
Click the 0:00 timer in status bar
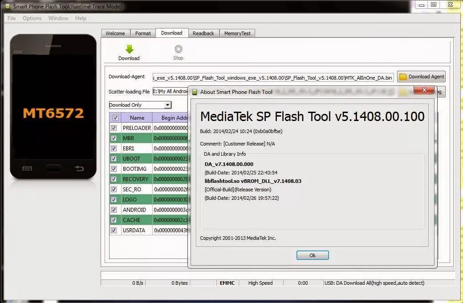303,283
